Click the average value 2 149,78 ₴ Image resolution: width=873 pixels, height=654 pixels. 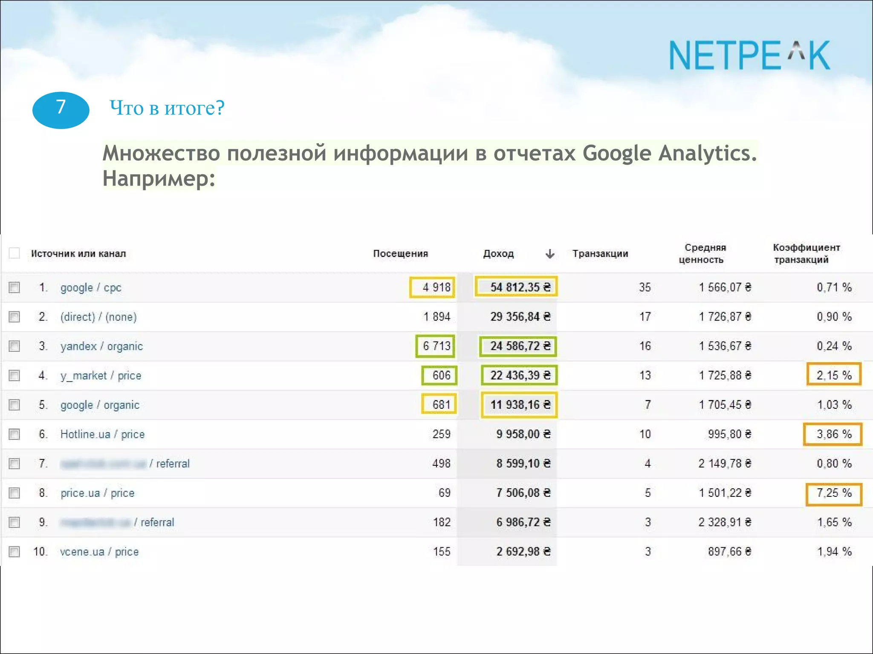tap(725, 463)
